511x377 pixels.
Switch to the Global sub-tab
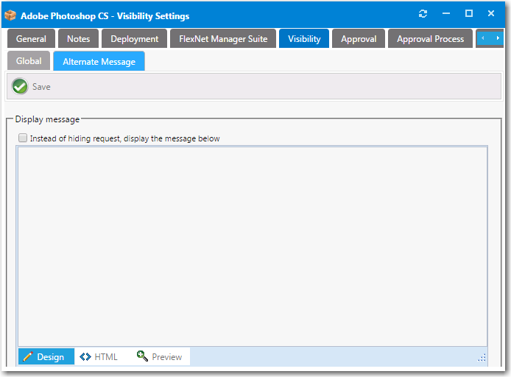point(29,61)
